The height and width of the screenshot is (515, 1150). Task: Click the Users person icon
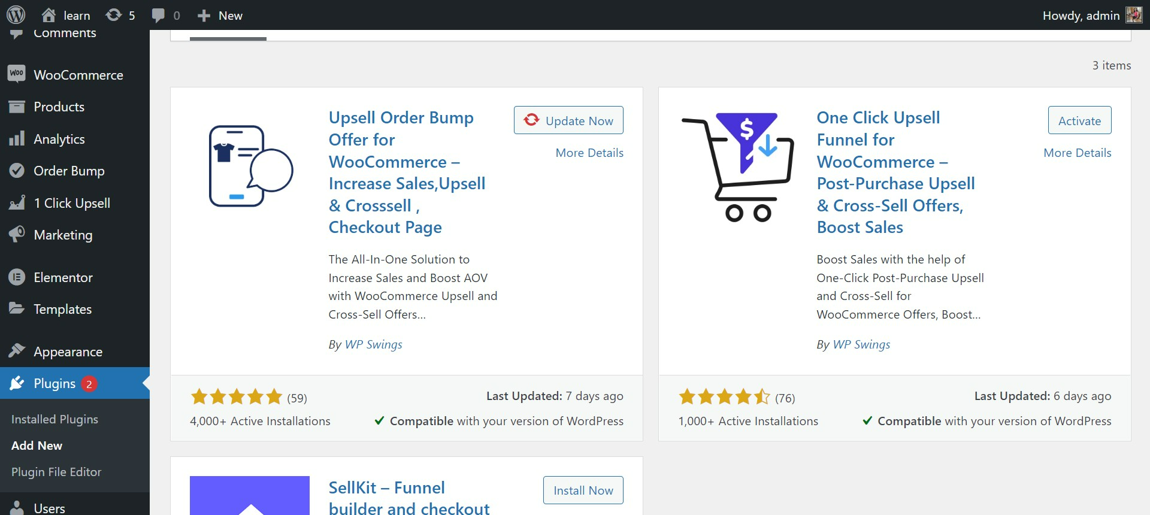(17, 508)
